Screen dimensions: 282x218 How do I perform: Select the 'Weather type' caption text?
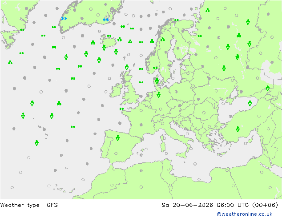(x=20, y=205)
